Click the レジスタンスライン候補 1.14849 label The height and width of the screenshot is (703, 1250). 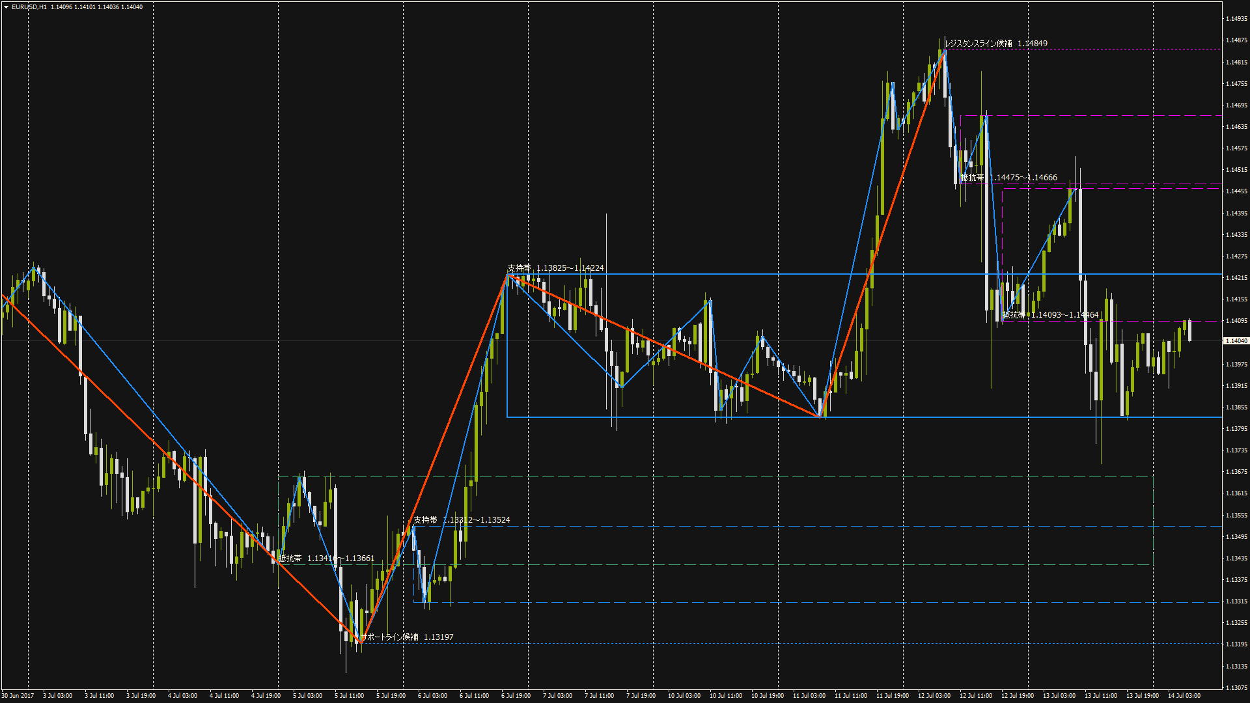click(x=996, y=44)
